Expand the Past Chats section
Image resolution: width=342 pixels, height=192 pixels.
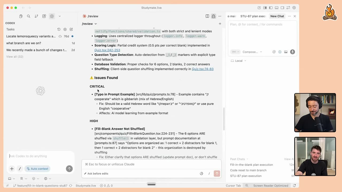pos(239,159)
